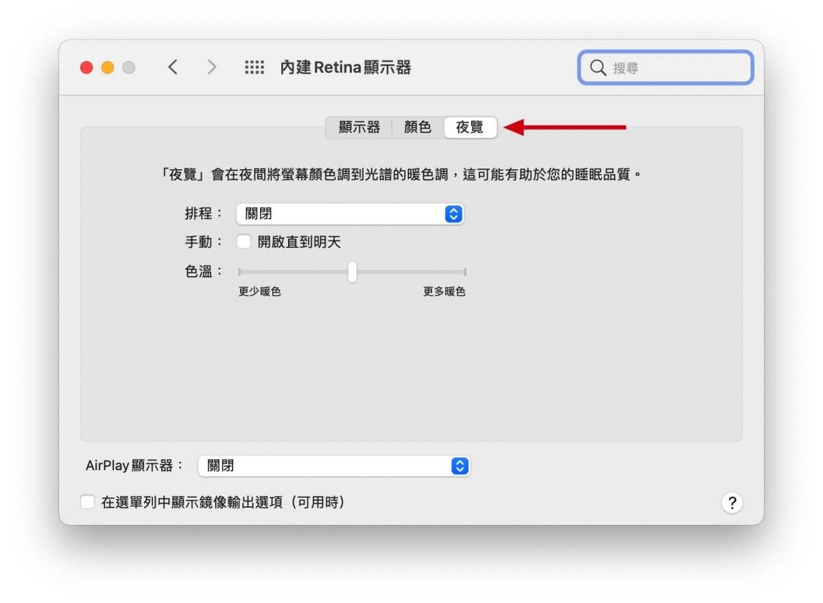Click the 手動 label
The height and width of the screenshot is (603, 823).
pyautogui.click(x=204, y=242)
